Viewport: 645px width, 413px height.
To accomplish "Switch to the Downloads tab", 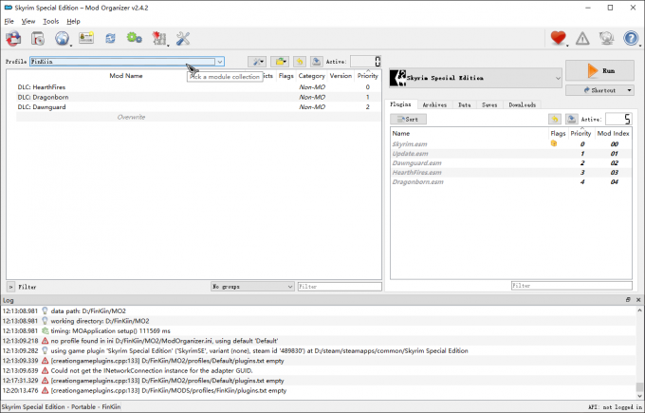I will pyautogui.click(x=523, y=105).
